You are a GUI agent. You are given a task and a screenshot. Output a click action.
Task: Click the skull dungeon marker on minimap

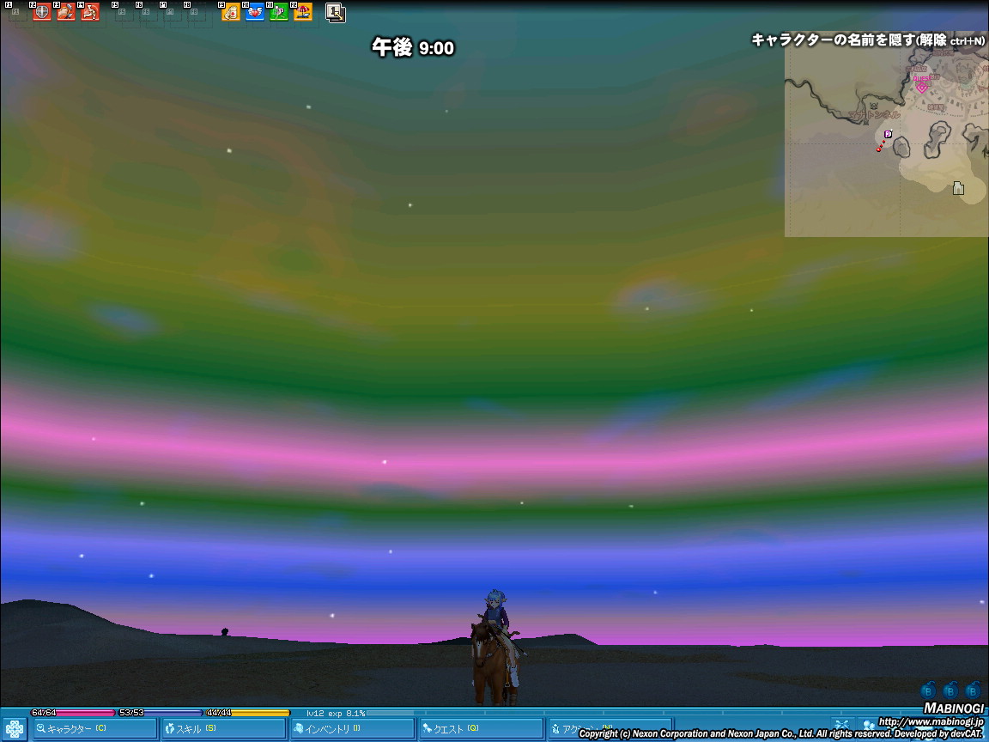point(874,106)
